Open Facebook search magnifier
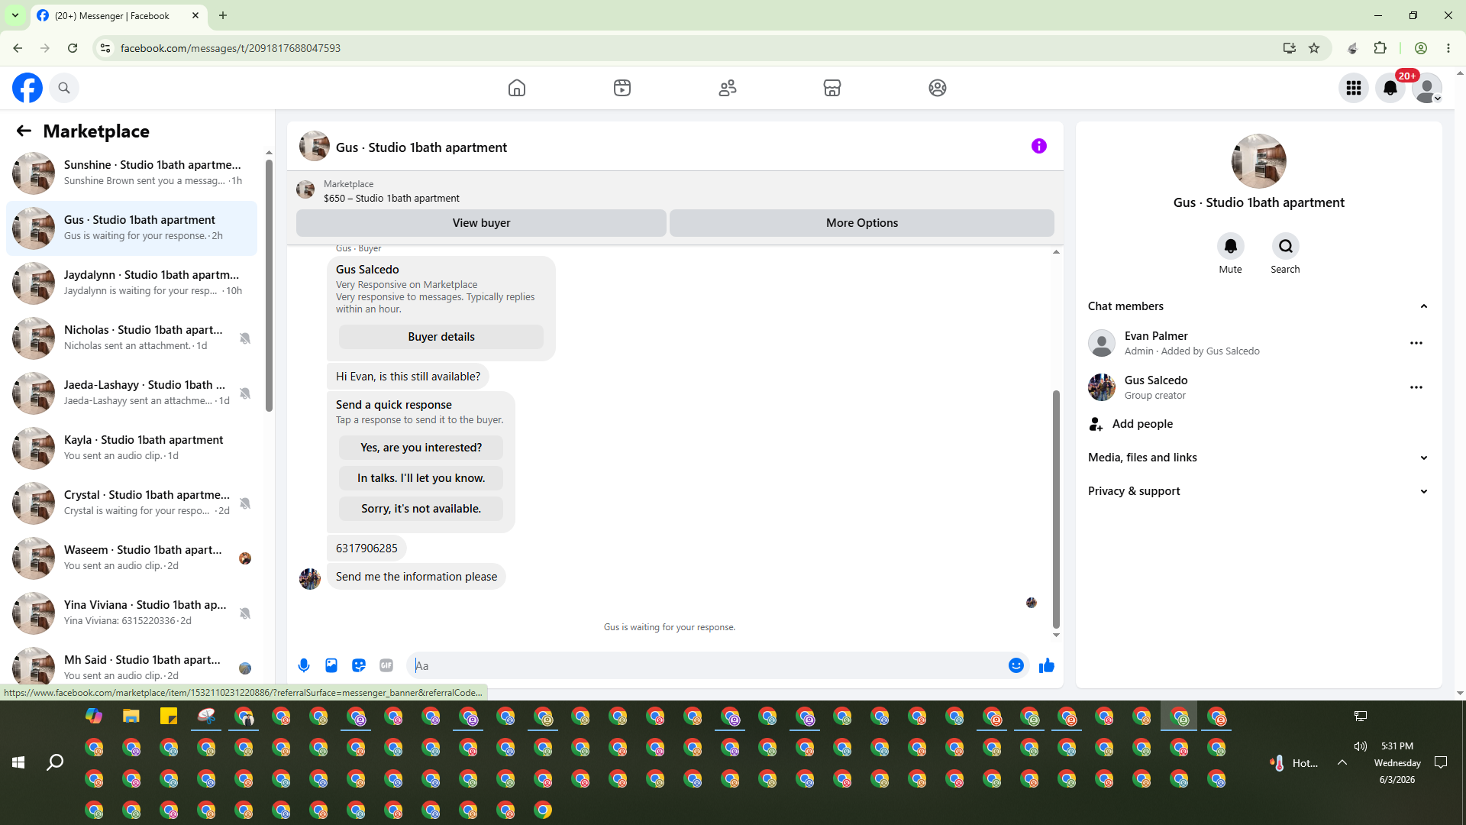This screenshot has width=1466, height=825. [64, 88]
